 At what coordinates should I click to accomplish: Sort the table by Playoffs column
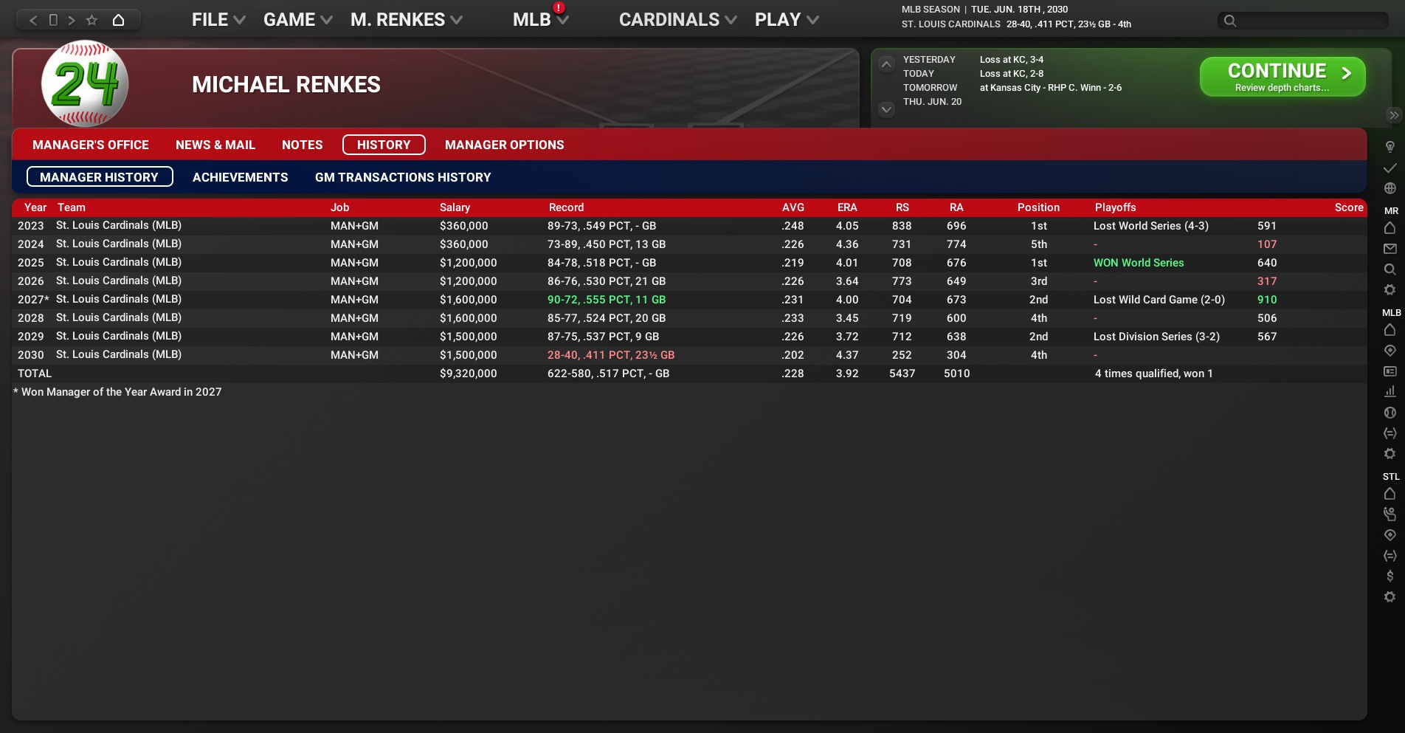(1116, 207)
